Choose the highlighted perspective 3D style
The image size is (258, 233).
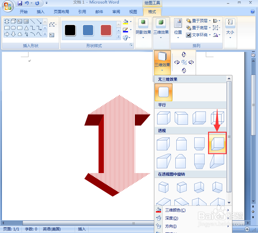point(217,143)
